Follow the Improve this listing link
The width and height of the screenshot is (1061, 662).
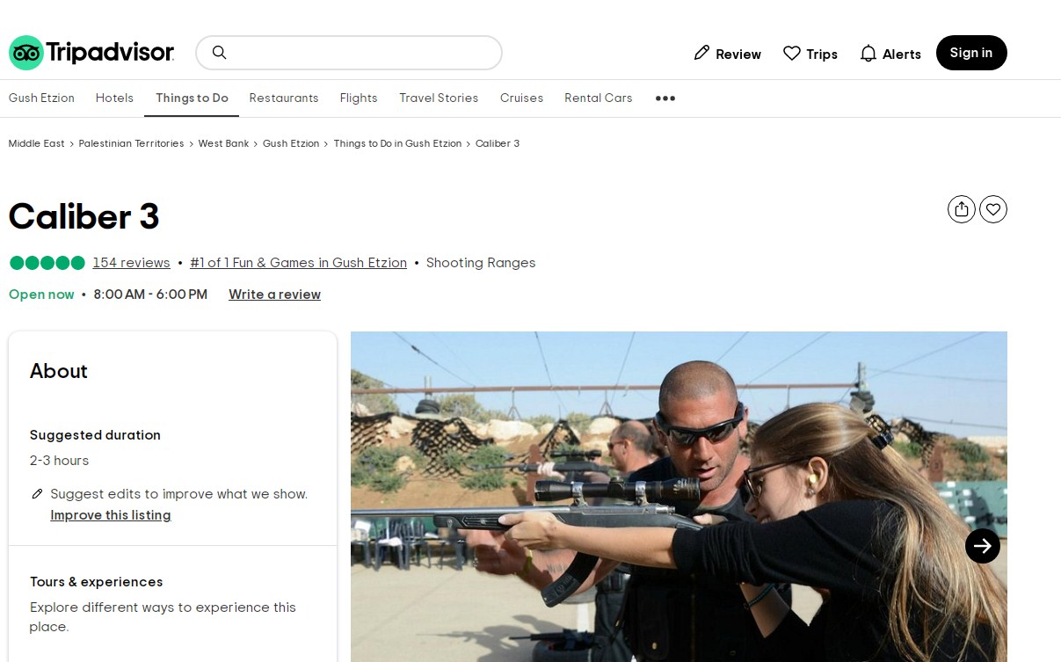pyautogui.click(x=111, y=515)
